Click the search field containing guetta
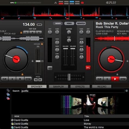 click(x=73, y=91)
